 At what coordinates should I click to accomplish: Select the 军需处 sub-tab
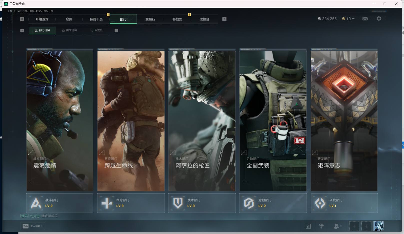coord(97,30)
